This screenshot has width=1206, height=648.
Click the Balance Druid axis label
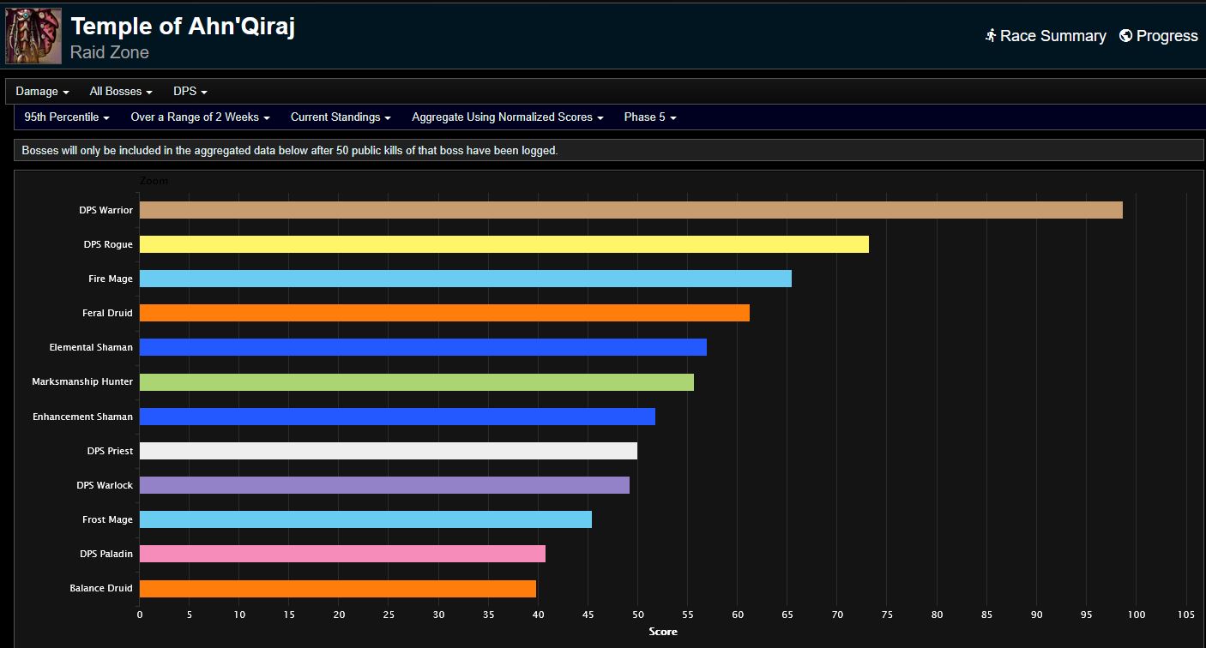pos(101,588)
